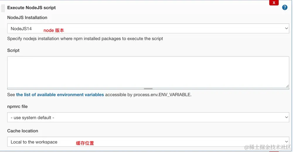Click the NodeJS Installation chevron arrow
The width and height of the screenshot is (293, 152).
click(286, 28)
